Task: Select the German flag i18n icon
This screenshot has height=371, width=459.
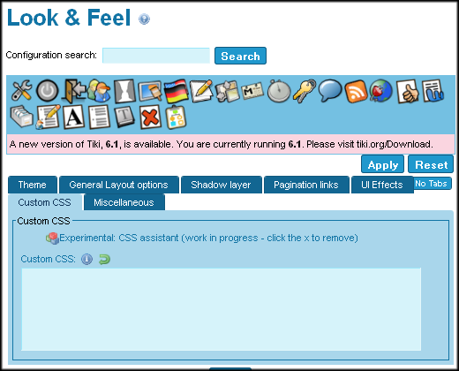Action: tap(176, 91)
